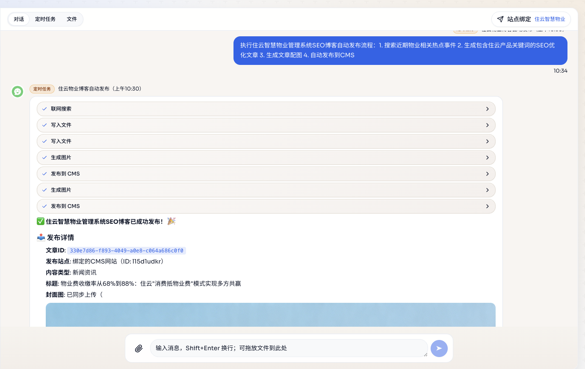Click the 定时任务 badge next to the avatar

click(x=41, y=89)
